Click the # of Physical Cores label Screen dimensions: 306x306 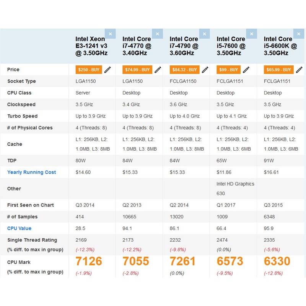(x=30, y=128)
